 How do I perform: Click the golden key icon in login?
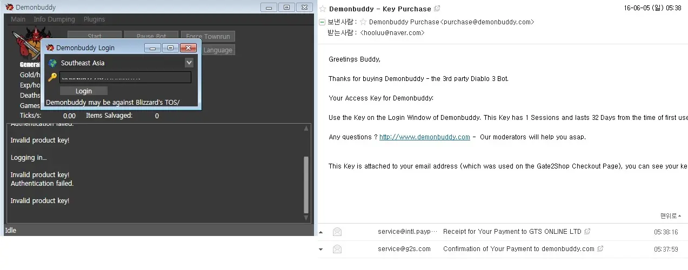(52, 77)
